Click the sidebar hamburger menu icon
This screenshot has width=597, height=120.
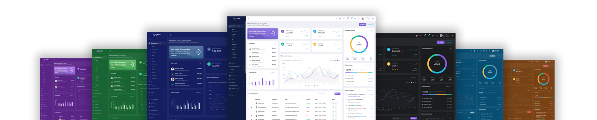click(x=248, y=19)
